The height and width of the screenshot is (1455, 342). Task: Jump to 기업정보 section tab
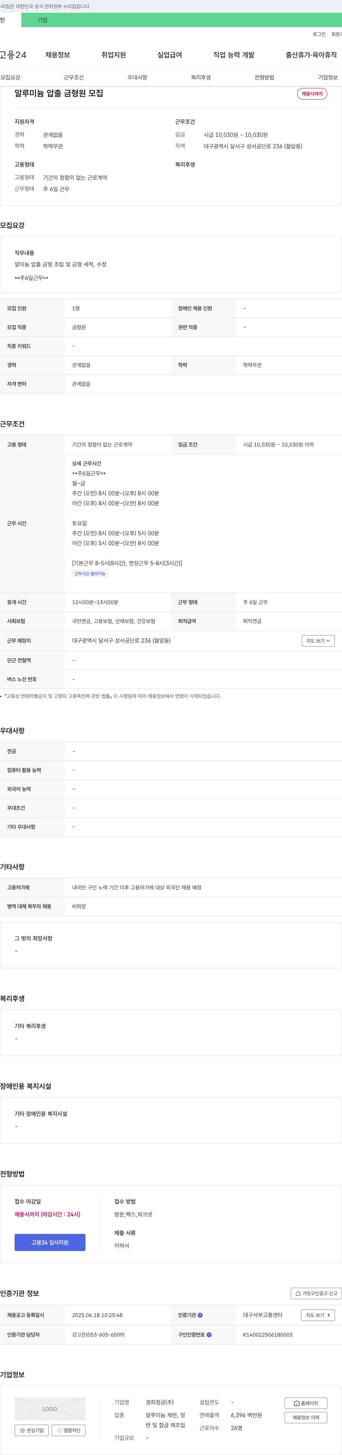[328, 77]
